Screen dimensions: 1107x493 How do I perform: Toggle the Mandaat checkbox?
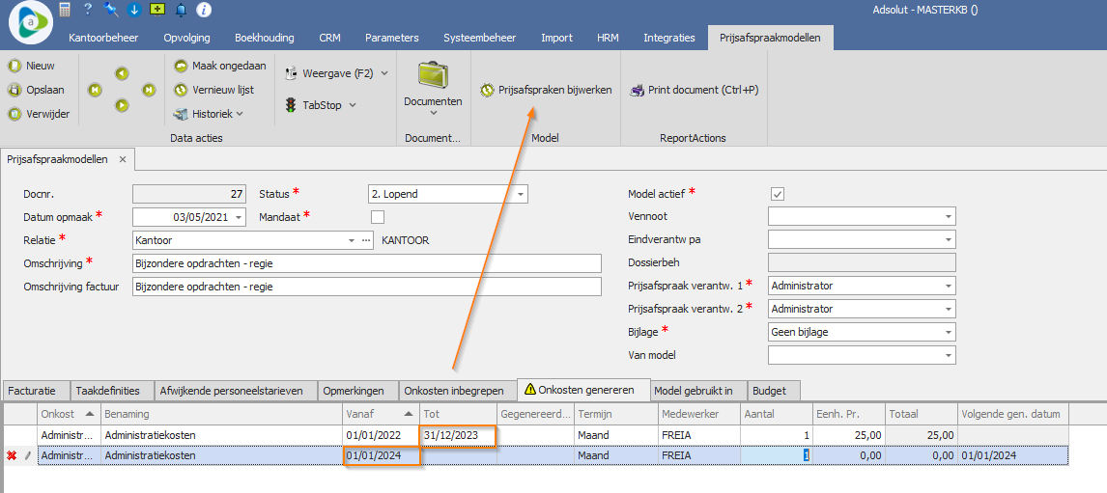(378, 217)
